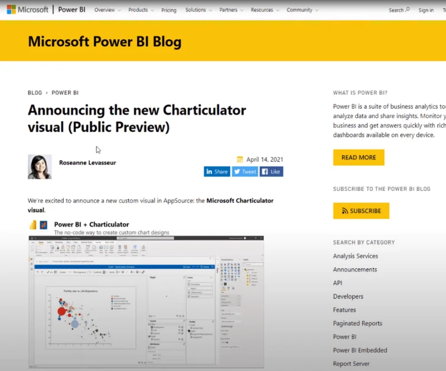The width and height of the screenshot is (446, 371).
Task: Open the Charticulator screenshot image
Action: tap(146, 302)
